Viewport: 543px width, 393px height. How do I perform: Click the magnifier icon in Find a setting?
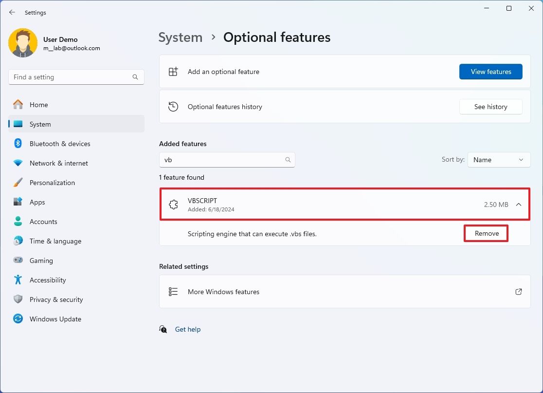coord(135,77)
